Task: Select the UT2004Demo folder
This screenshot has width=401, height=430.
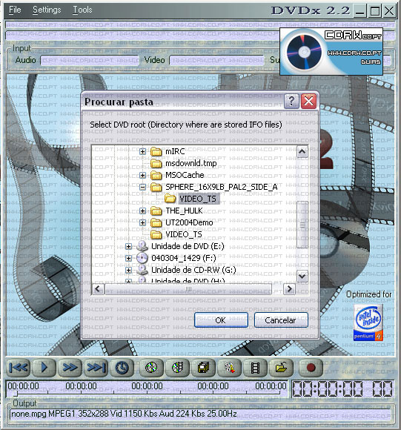Action: coord(189,222)
